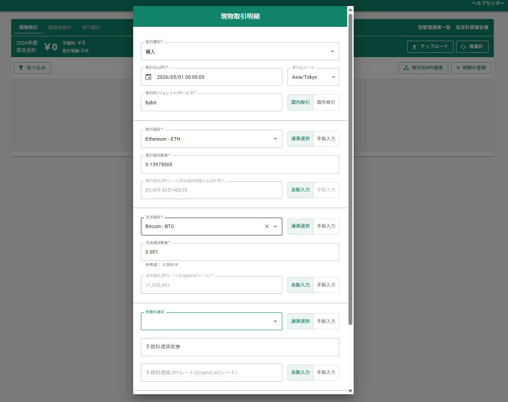Viewport: 508px width, 402px height.
Task: Click the upload arrow icon in アップロード
Action: pos(414,47)
